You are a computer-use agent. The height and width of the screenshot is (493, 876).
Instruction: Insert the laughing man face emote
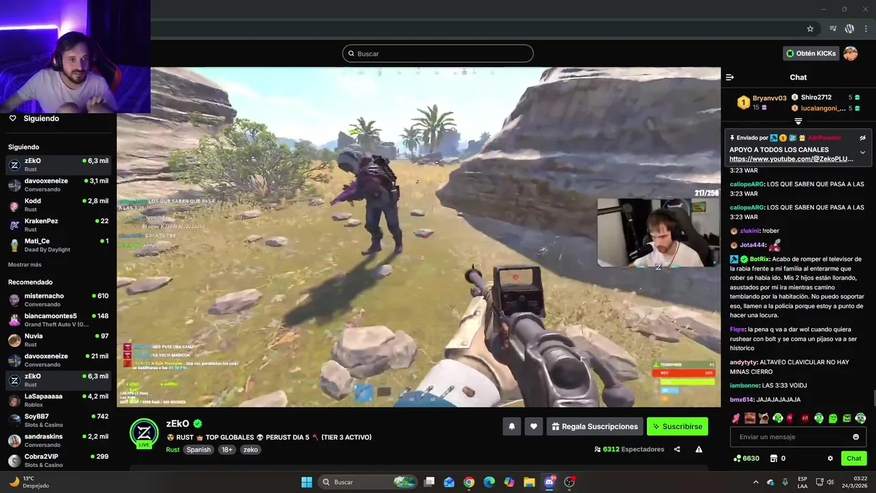[x=750, y=418]
